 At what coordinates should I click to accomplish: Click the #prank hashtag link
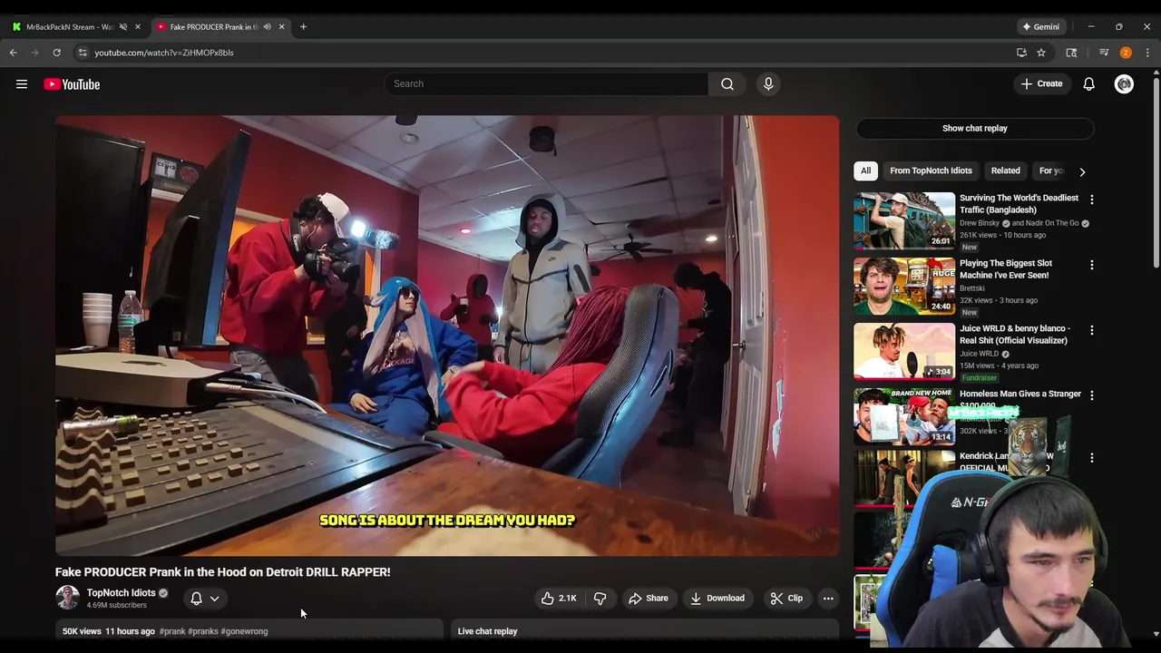pos(172,631)
